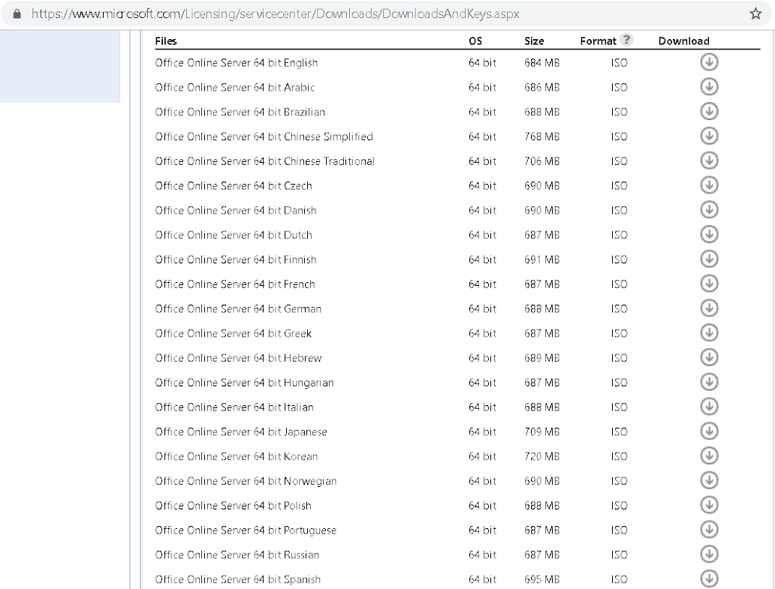This screenshot has height=589, width=775.
Task: Download the Polish edition ISO
Action: coord(709,505)
